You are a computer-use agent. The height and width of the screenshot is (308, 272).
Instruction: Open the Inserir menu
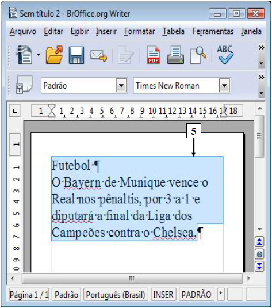[x=106, y=31]
